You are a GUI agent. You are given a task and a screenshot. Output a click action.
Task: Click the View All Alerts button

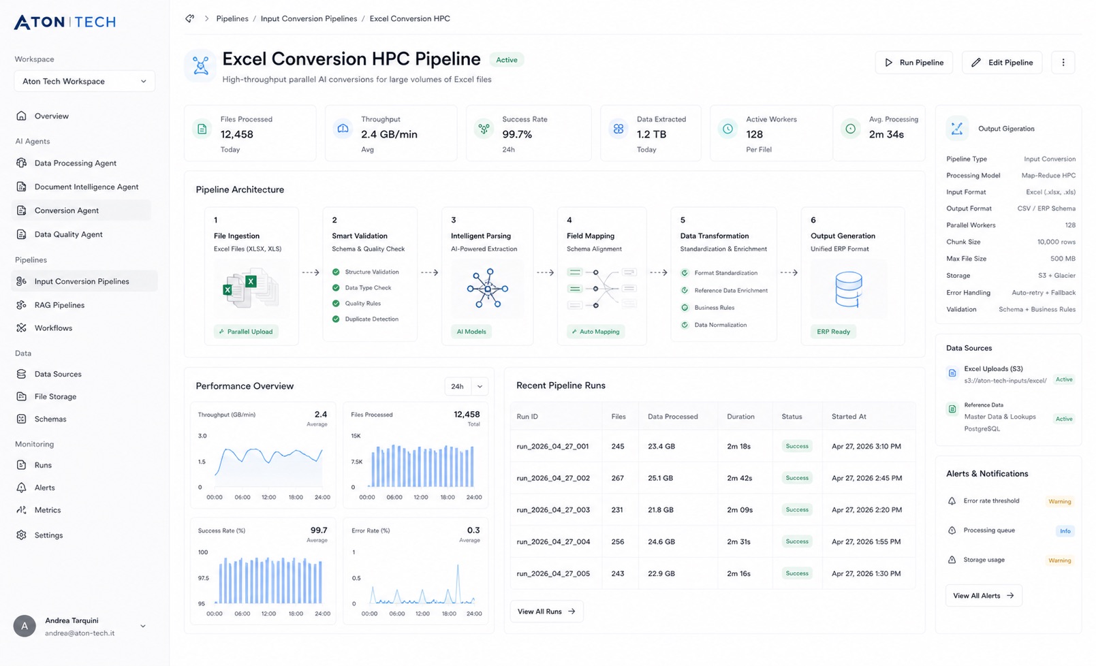pos(984,596)
